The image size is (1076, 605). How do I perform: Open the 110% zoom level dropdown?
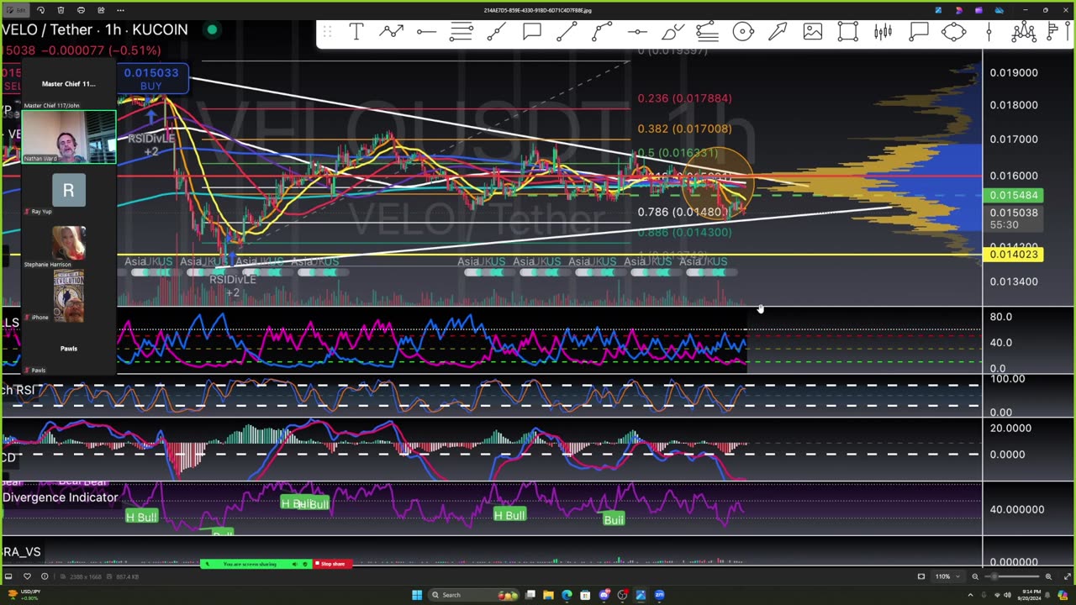click(x=947, y=576)
